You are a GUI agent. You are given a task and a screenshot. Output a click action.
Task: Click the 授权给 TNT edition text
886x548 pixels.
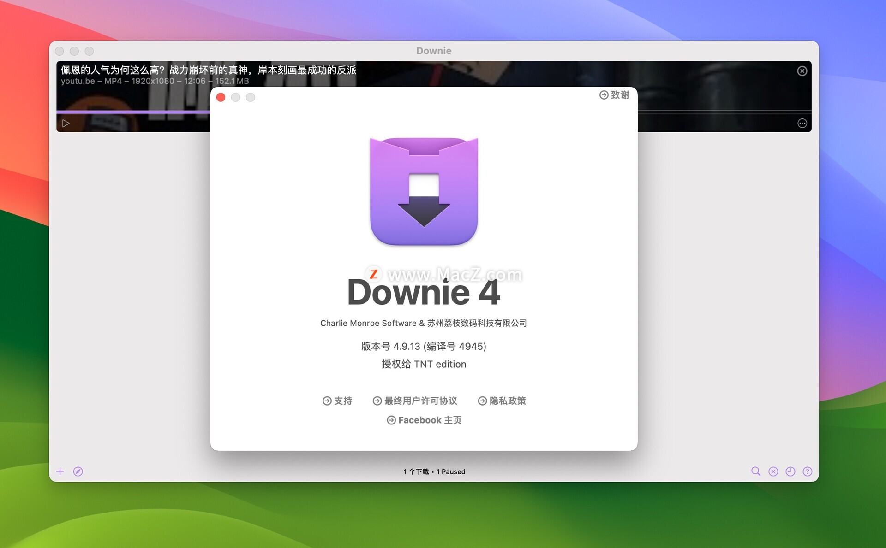click(x=424, y=364)
